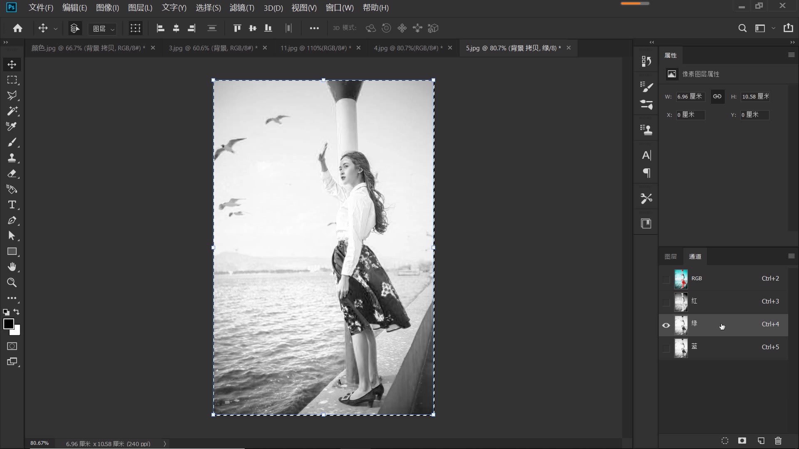Screen dimensions: 799x449
Task: Switch to the 3.jpg document tab
Action: coord(213,48)
